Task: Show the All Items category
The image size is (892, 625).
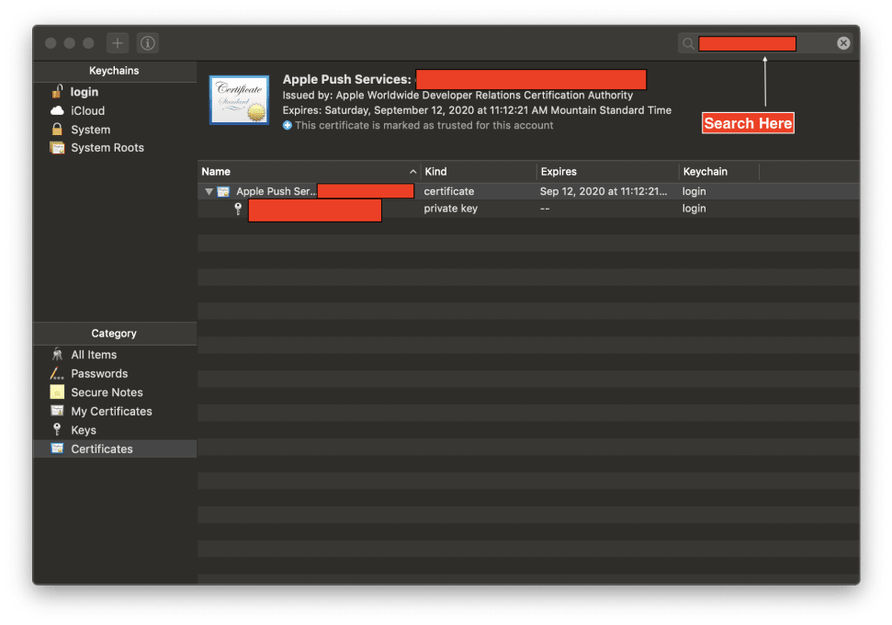Action: pyautogui.click(x=94, y=355)
